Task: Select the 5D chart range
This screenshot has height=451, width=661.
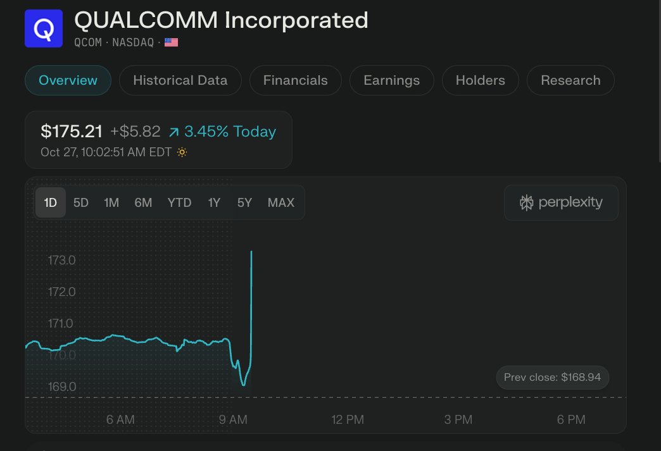Action: pyautogui.click(x=81, y=202)
